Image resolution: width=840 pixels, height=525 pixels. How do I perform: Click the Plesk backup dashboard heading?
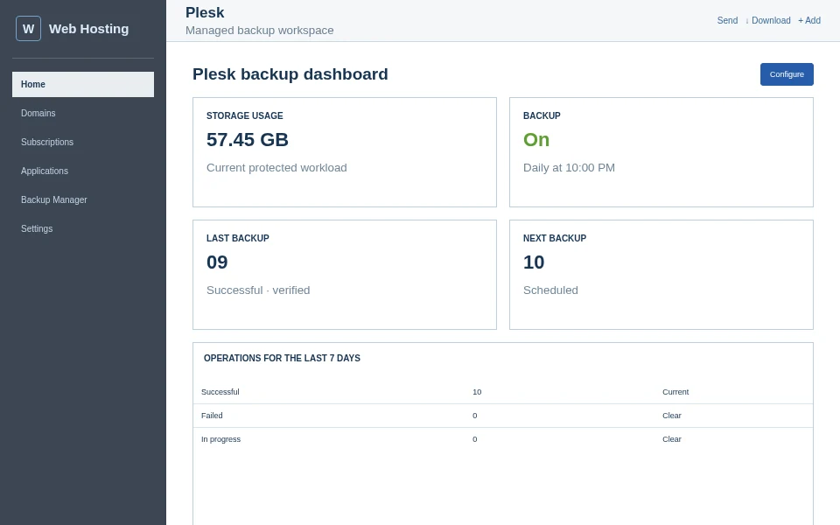point(290,73)
